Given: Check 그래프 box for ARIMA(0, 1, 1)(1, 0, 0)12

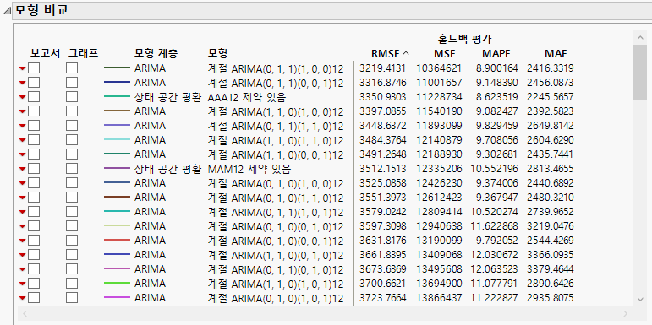Looking at the screenshot, I should pyautogui.click(x=72, y=68).
